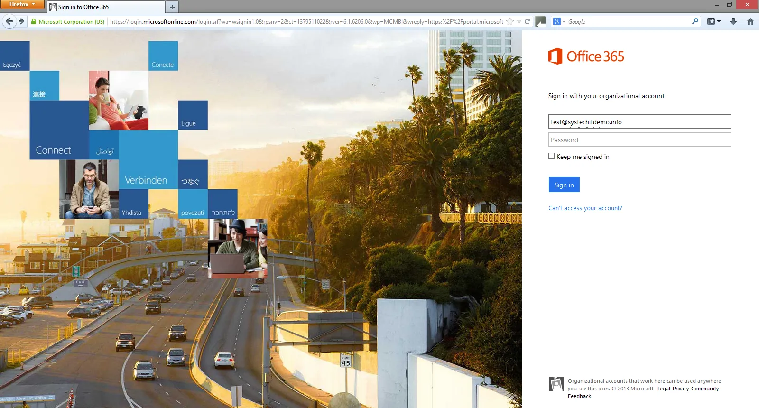Click the address bar URL text

[x=306, y=22]
